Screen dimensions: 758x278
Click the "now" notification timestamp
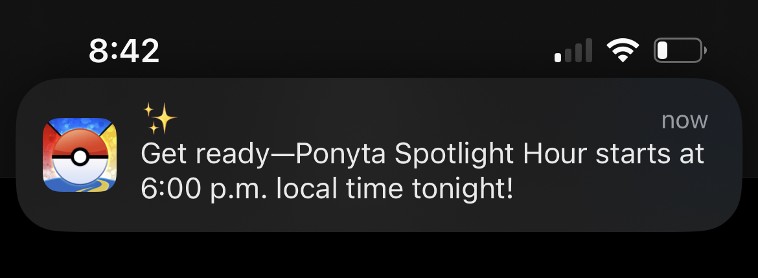(x=684, y=121)
